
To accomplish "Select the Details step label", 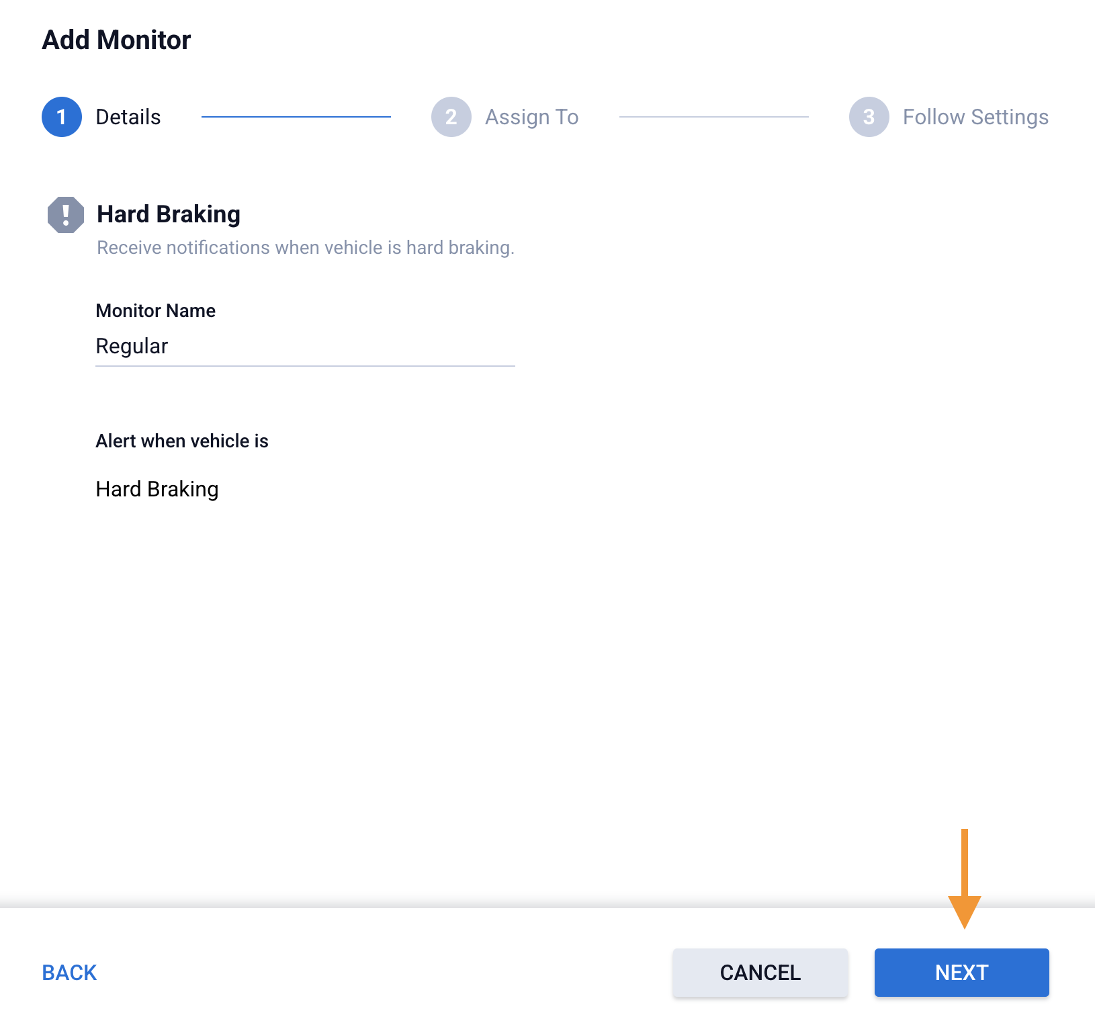I will (128, 117).
